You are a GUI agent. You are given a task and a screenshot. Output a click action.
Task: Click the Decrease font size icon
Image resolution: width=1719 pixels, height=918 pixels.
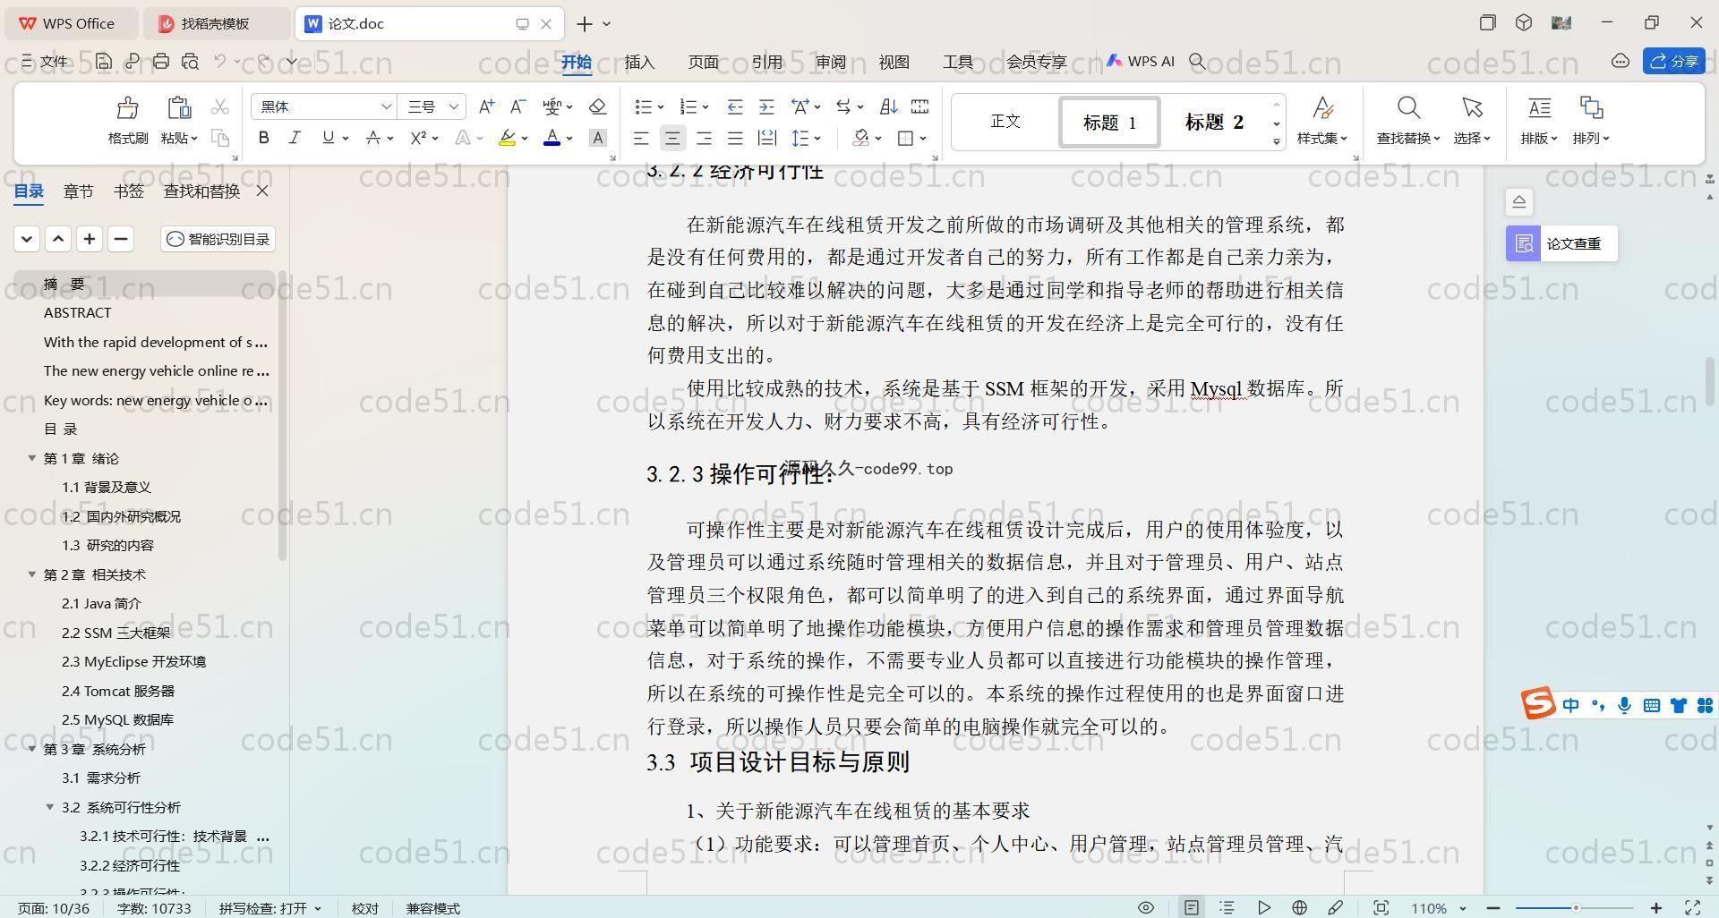[x=517, y=106]
